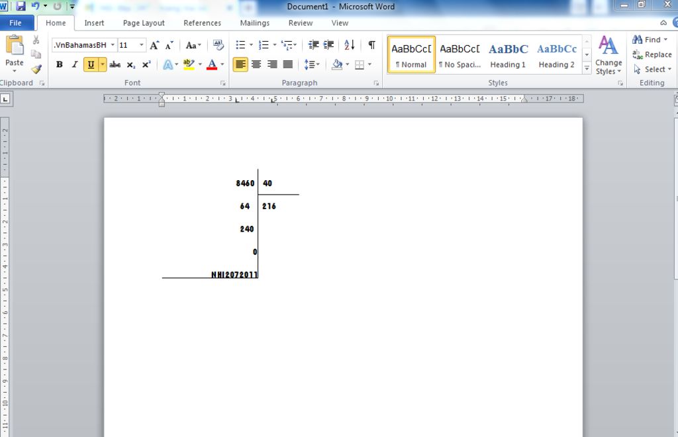Save the document using the floppy icon
678x437 pixels.
pos(21,6)
